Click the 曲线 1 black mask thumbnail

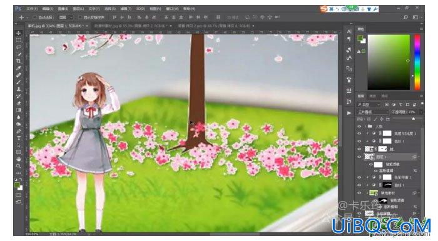coord(387,185)
